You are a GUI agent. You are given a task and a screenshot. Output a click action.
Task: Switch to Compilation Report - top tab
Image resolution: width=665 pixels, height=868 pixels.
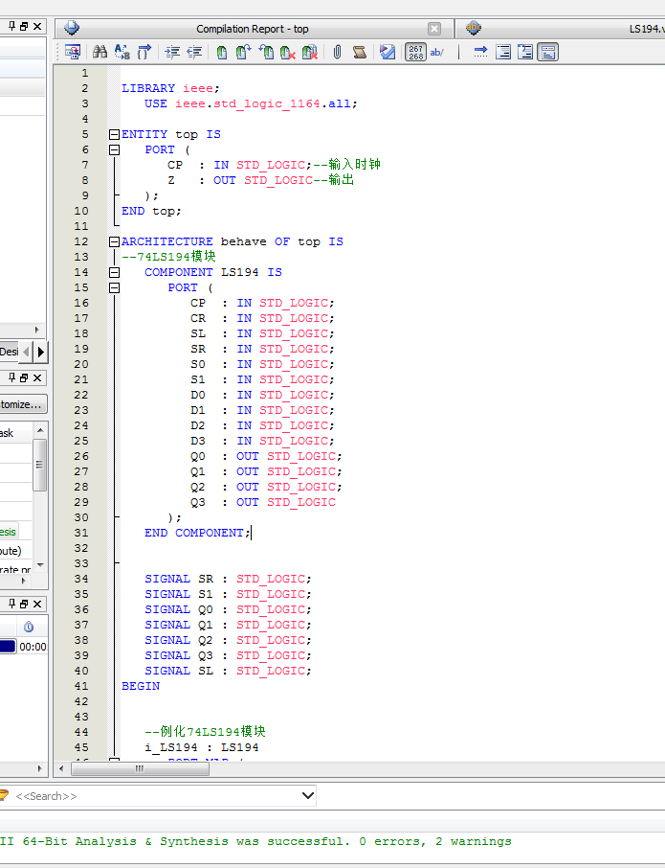252,29
